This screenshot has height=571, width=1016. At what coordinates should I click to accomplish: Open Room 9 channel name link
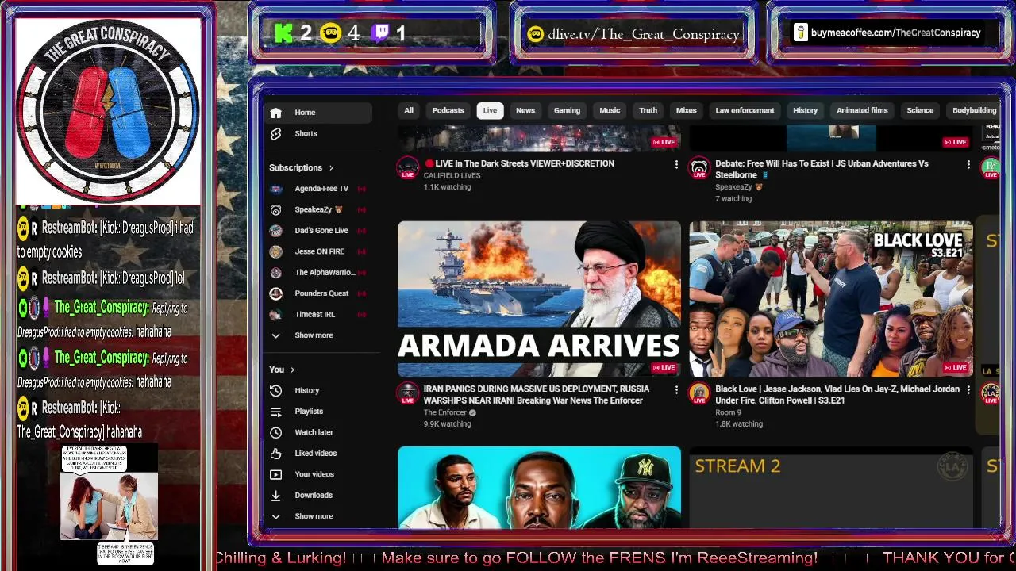click(728, 412)
